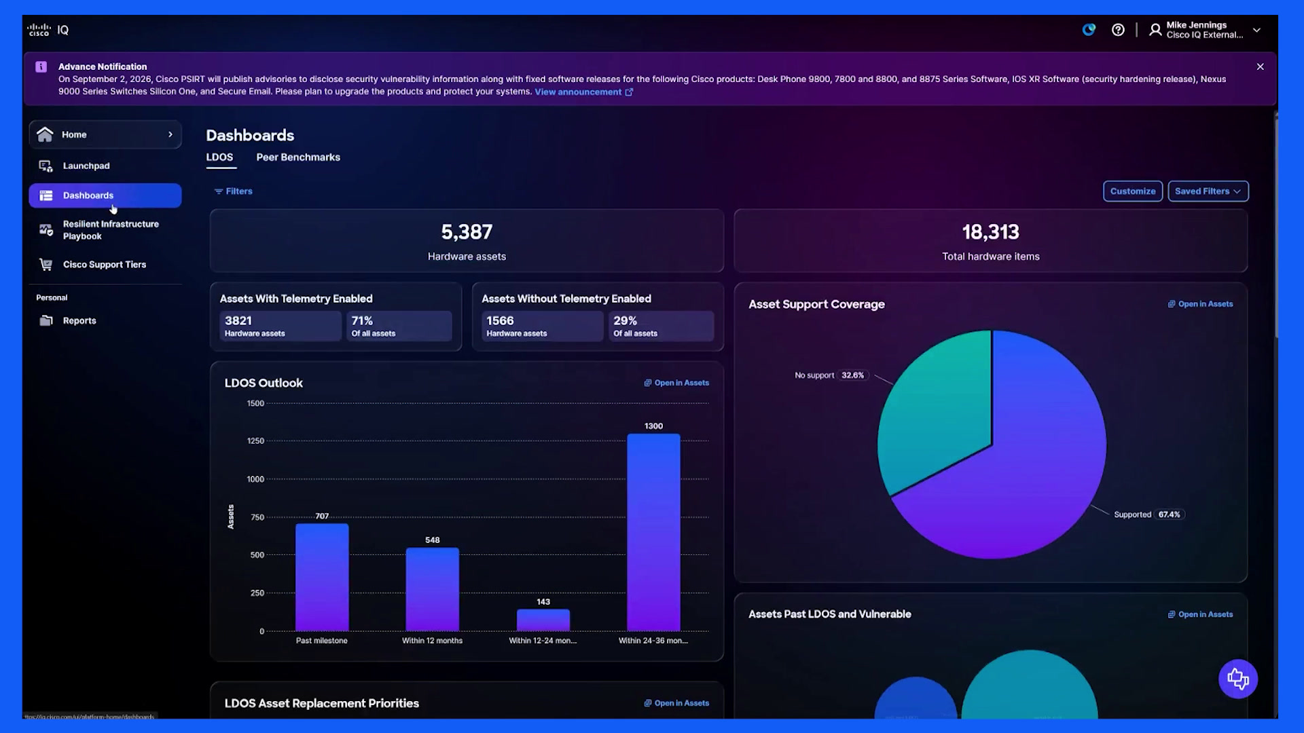Click the Resilient Infrastructure Playbook icon
The height and width of the screenshot is (733, 1304).
pos(46,230)
